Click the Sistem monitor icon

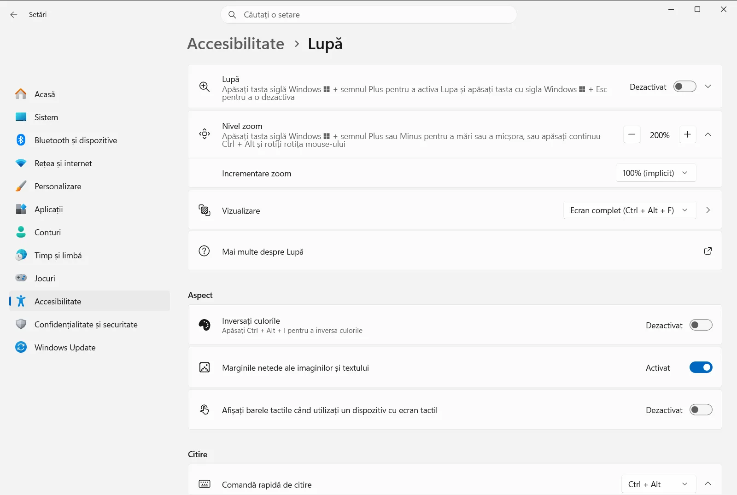coord(21,117)
